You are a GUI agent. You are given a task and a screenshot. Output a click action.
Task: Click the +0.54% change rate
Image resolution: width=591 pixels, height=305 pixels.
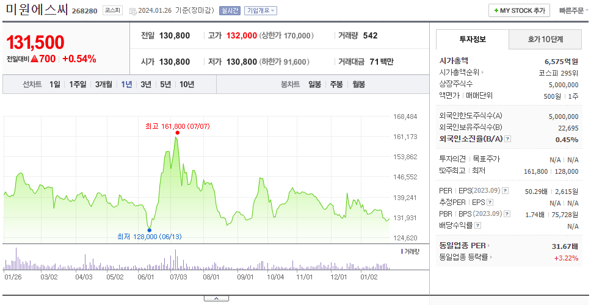tap(79, 59)
